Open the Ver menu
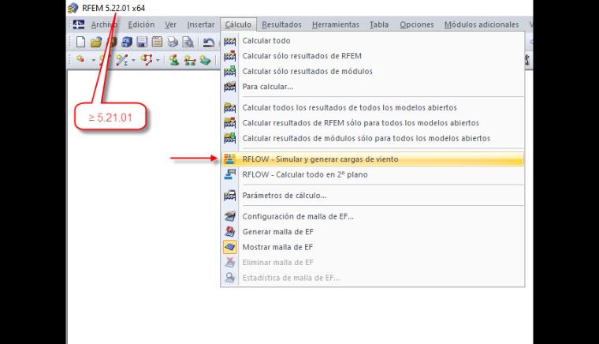This screenshot has width=599, height=344. tap(170, 24)
